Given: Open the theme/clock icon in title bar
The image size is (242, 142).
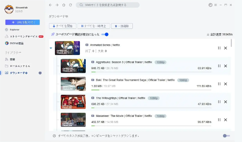Looking at the screenshot, I should click(210, 5).
